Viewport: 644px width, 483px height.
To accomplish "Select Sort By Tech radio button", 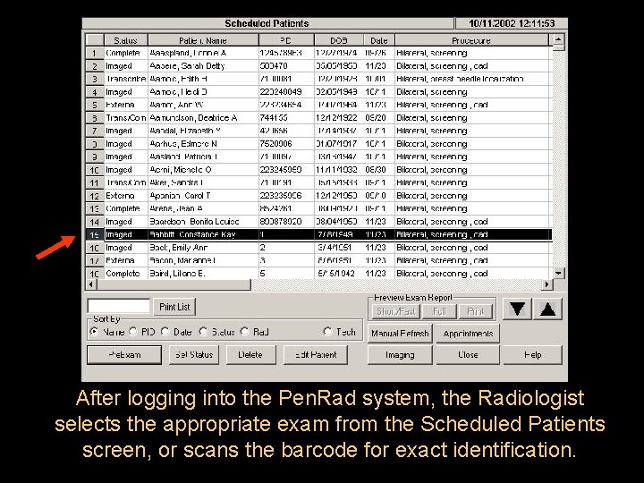I will point(327,332).
